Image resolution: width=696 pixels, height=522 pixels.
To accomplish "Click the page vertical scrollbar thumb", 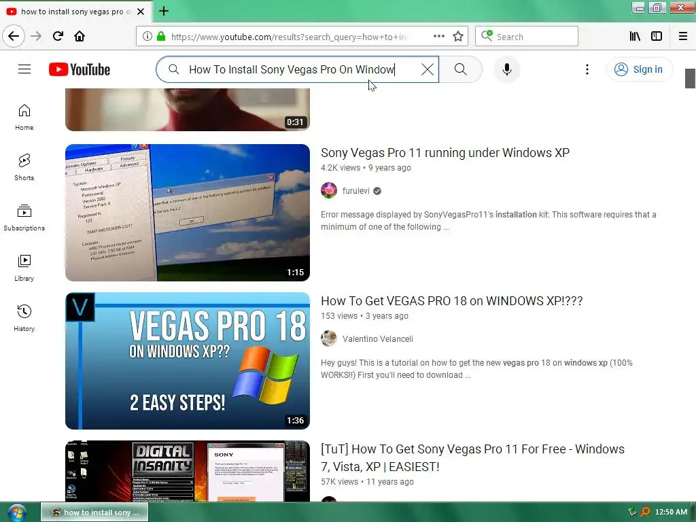I will tap(690, 79).
